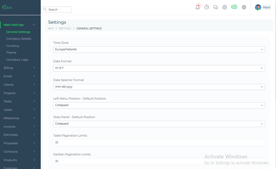This screenshot has height=169, width=276.
Task: Click the settings gear icon
Action: pos(225,7)
